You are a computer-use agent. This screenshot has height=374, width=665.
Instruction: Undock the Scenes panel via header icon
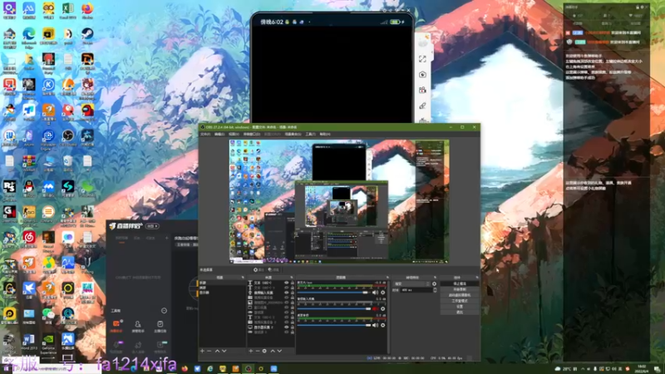pos(243,278)
